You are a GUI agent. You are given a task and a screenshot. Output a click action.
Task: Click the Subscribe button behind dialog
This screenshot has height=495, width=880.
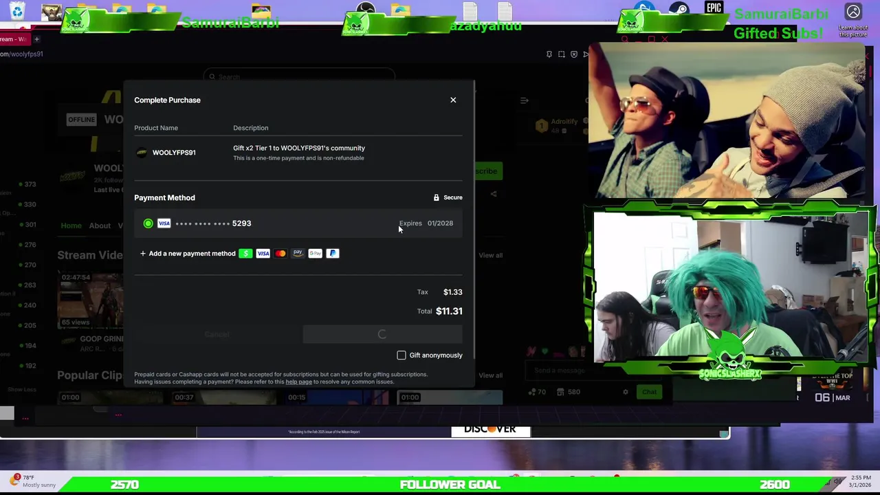click(489, 171)
